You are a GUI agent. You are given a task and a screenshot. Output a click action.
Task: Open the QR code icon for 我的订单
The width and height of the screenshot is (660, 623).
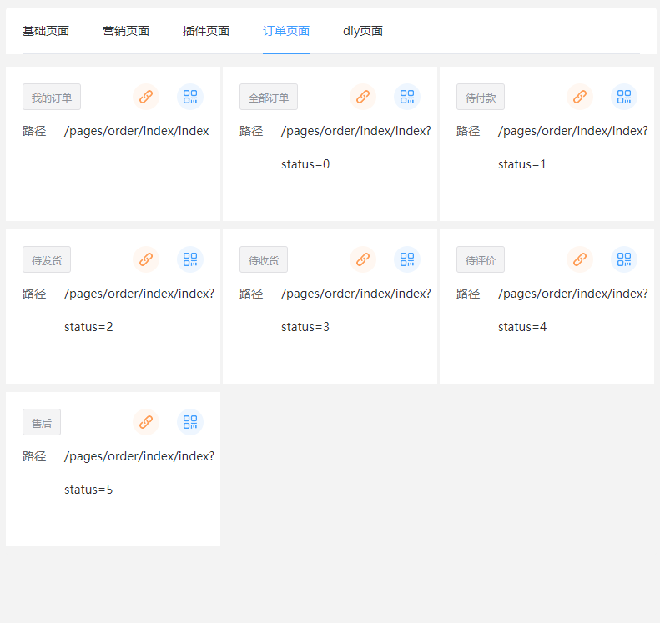point(190,97)
